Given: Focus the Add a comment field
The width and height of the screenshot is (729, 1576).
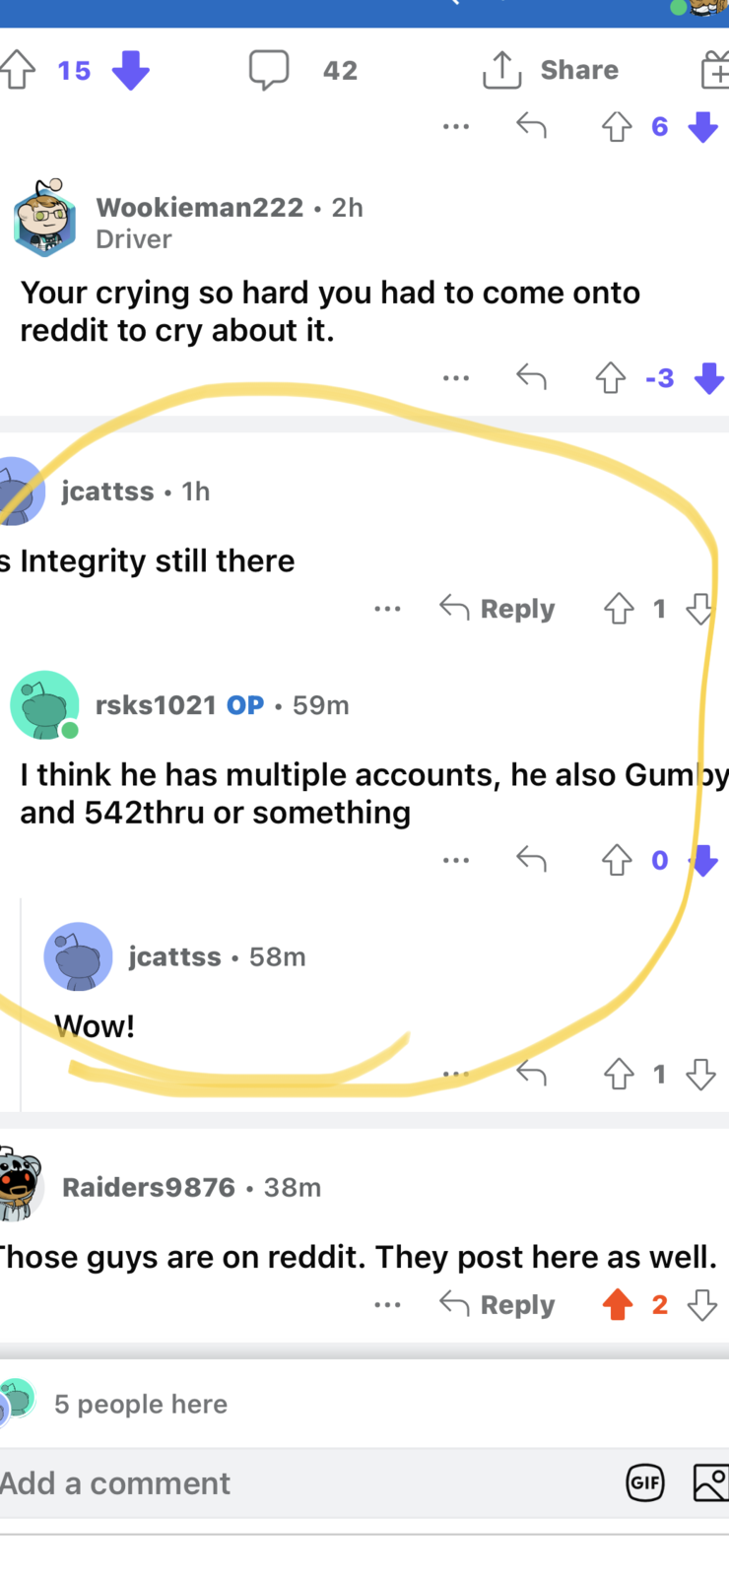Looking at the screenshot, I should click(303, 1483).
